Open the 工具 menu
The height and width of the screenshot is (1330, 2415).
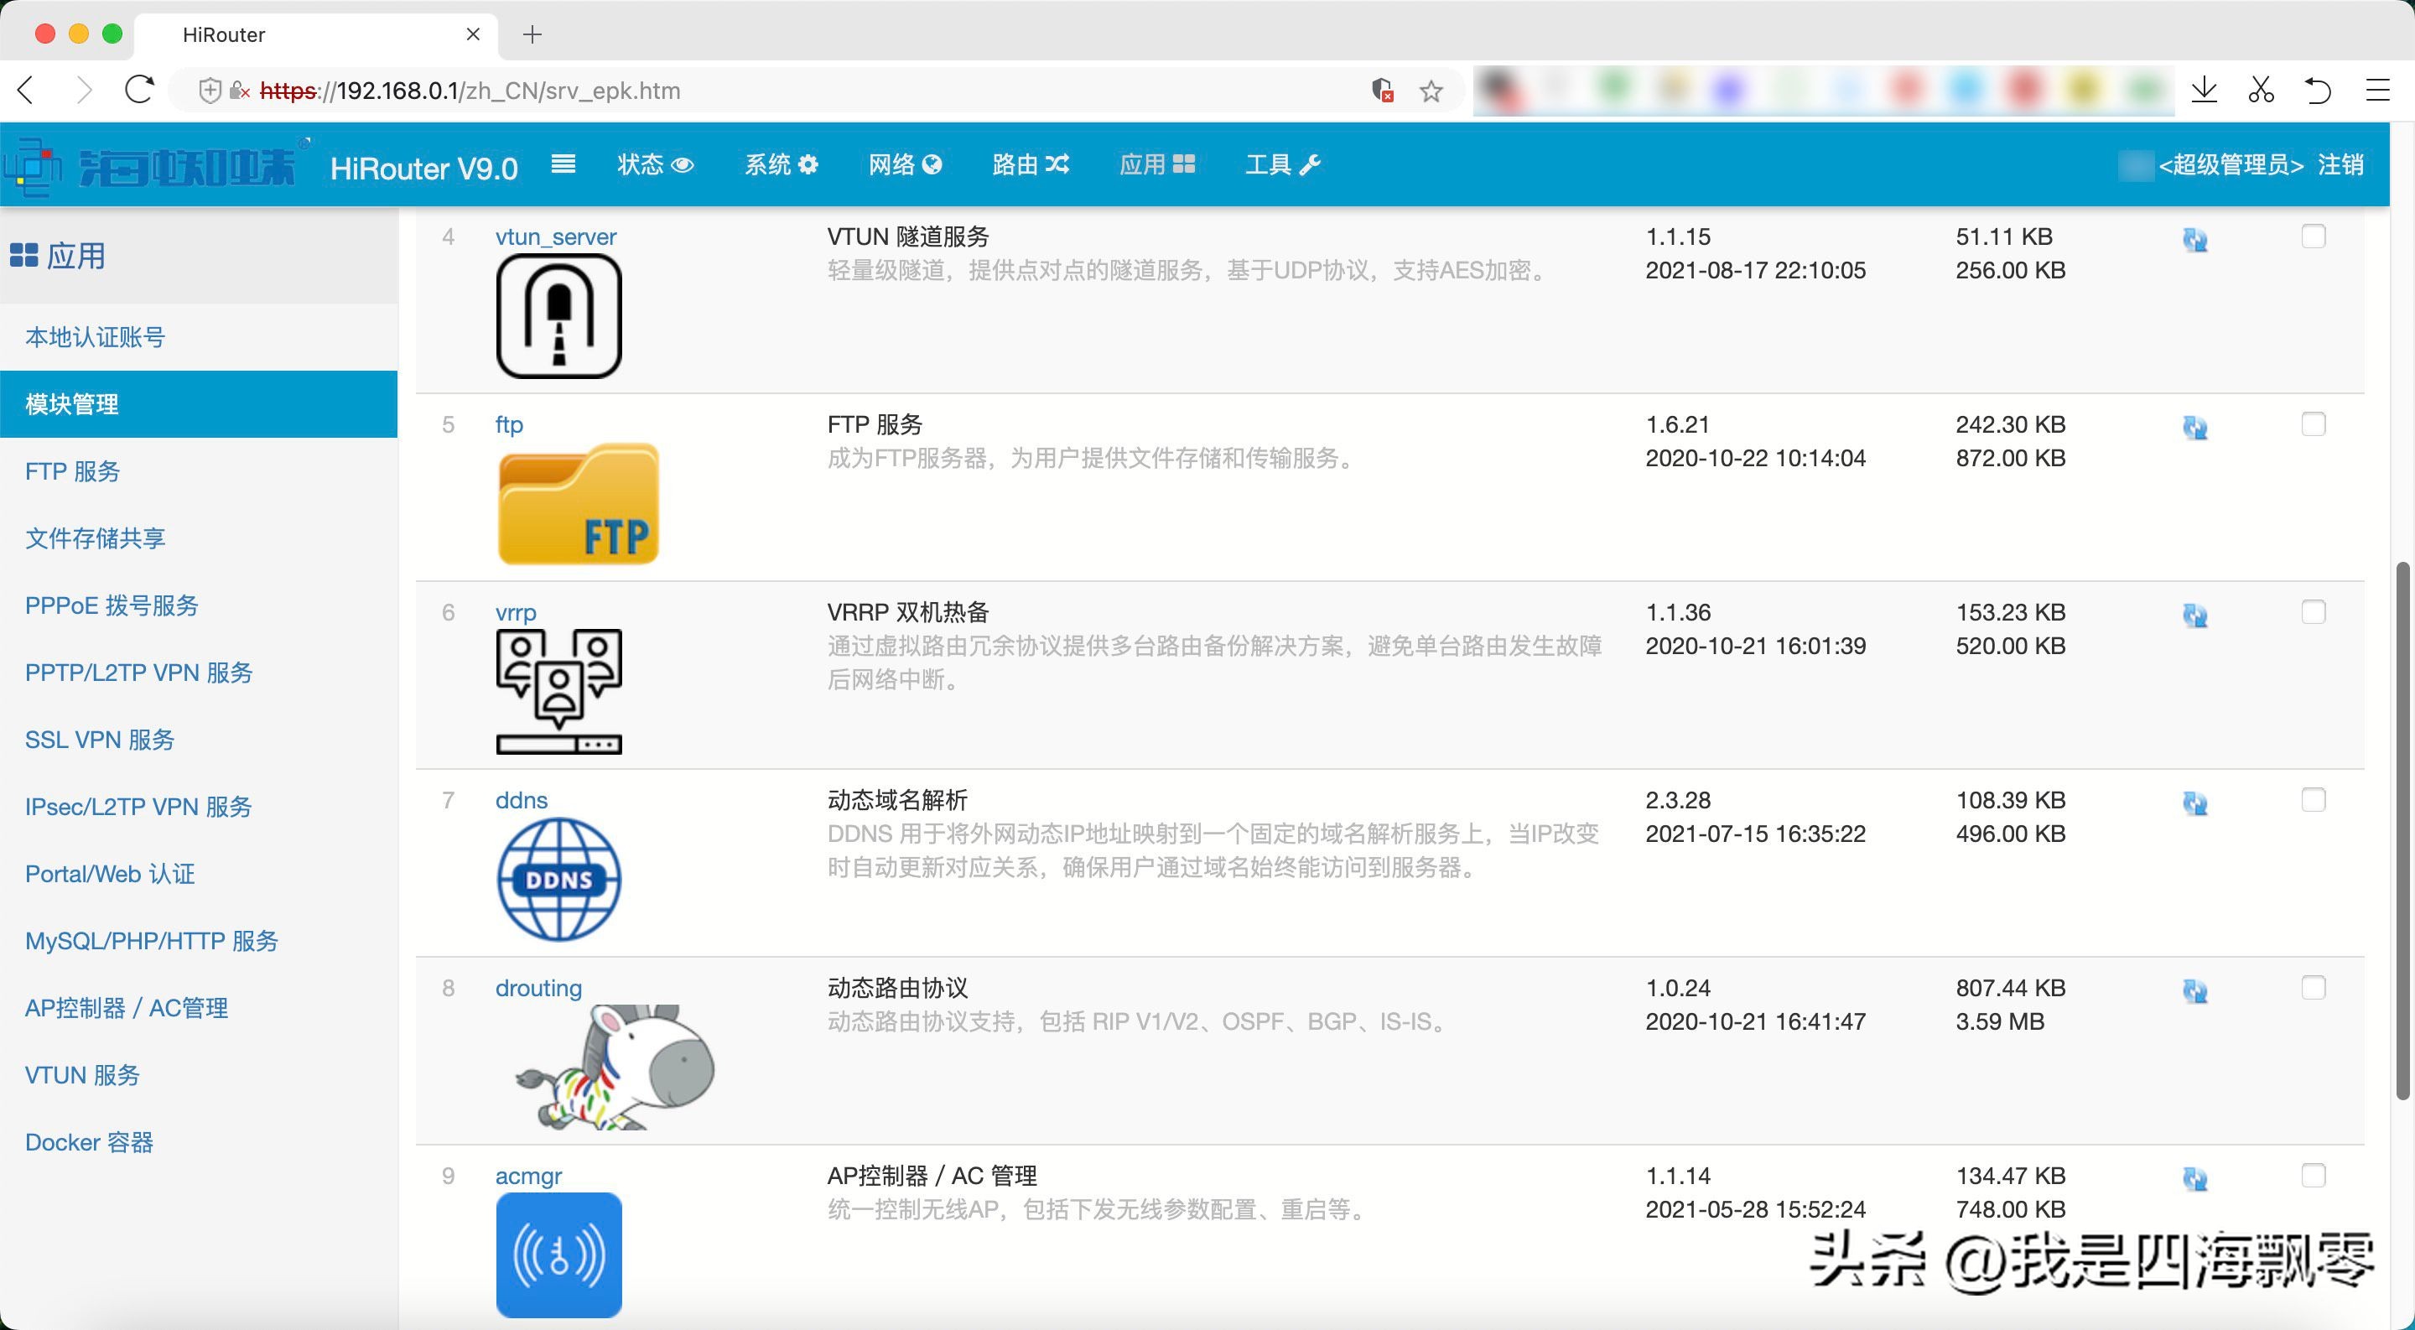coord(1281,164)
